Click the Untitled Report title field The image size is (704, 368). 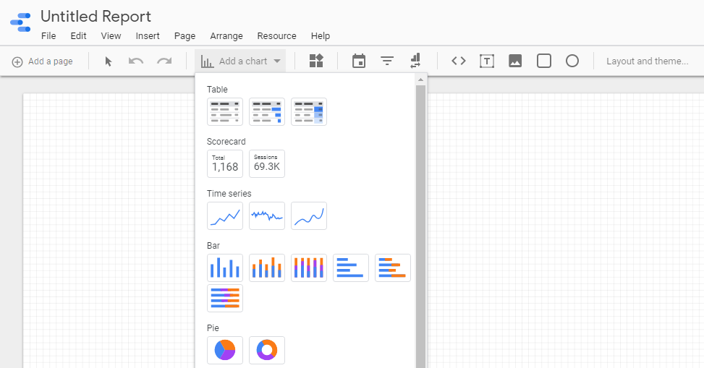coord(96,17)
